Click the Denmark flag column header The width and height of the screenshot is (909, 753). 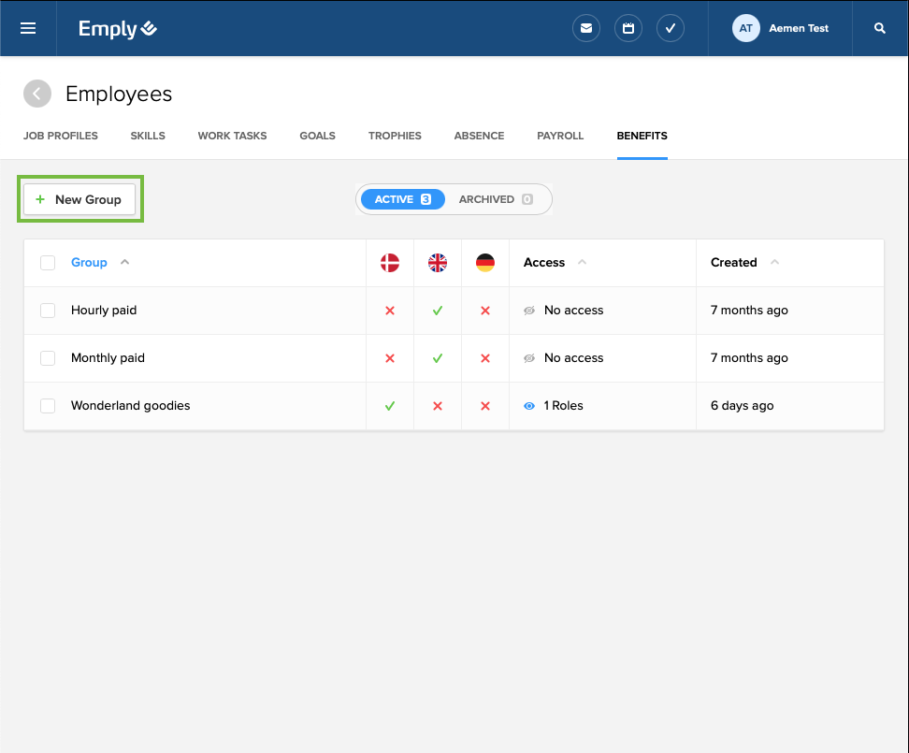click(x=390, y=263)
